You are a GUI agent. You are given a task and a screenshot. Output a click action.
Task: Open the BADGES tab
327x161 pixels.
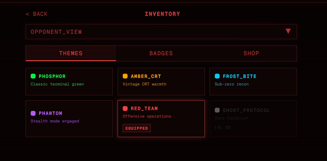[161, 53]
